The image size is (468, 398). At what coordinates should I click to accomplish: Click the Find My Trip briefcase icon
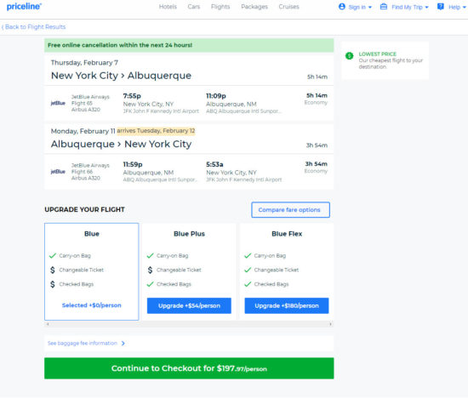pyautogui.click(x=384, y=7)
